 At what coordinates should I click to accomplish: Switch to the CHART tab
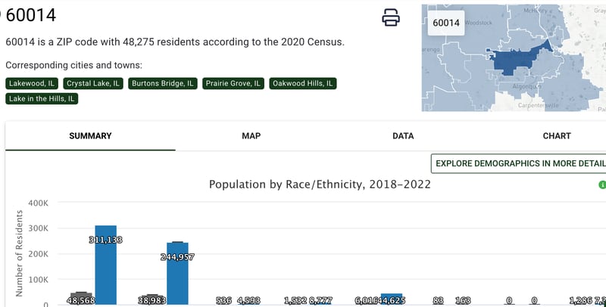(x=557, y=136)
